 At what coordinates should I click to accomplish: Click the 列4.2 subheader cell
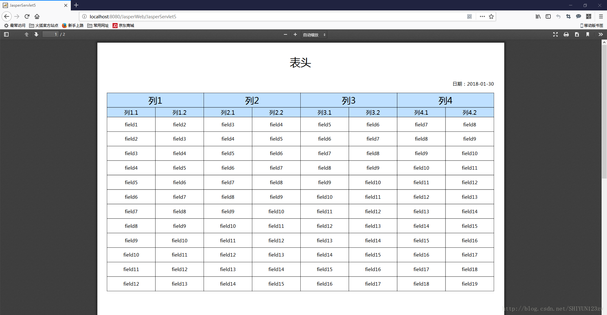[470, 112]
